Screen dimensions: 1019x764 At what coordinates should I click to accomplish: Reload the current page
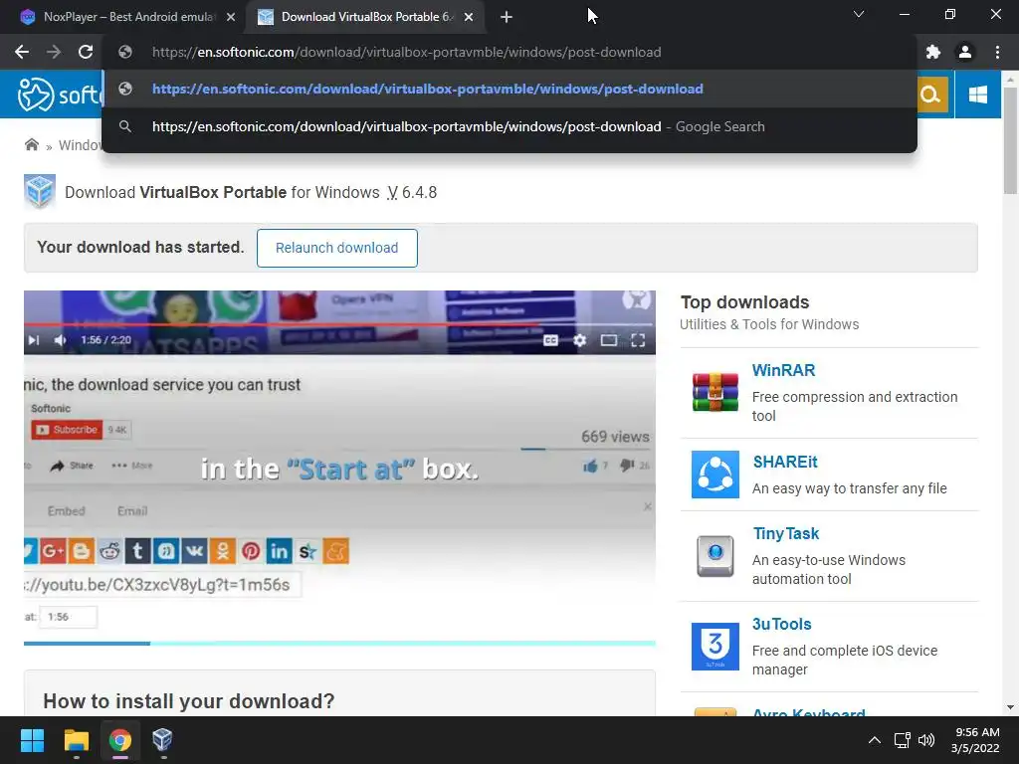(86, 52)
